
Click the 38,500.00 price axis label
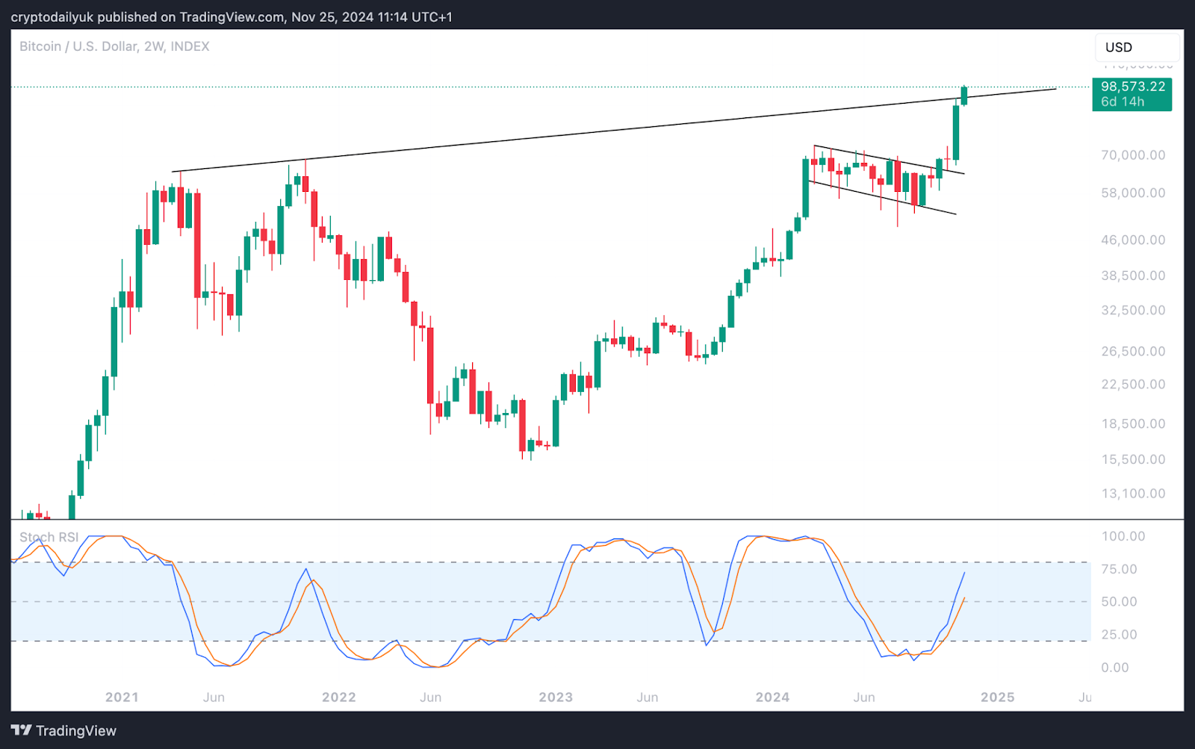tap(1133, 276)
